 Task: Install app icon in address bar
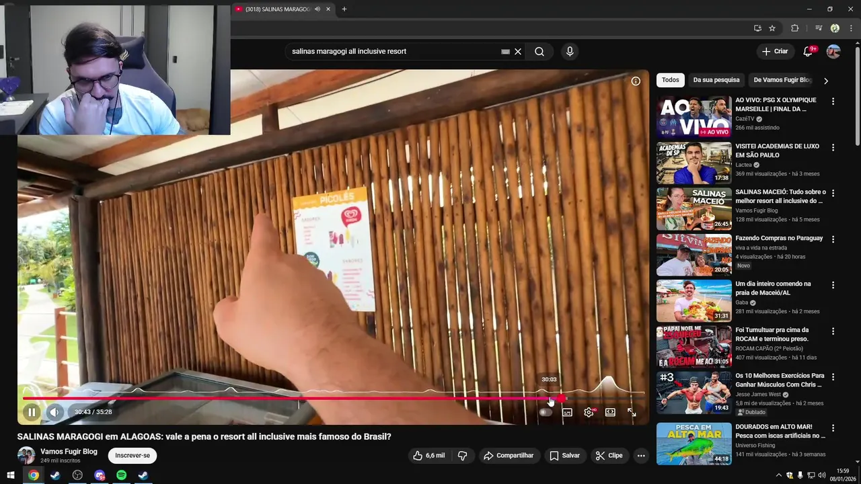(757, 28)
